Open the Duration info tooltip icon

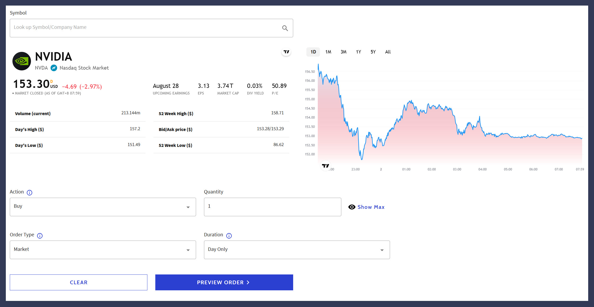pyautogui.click(x=229, y=236)
